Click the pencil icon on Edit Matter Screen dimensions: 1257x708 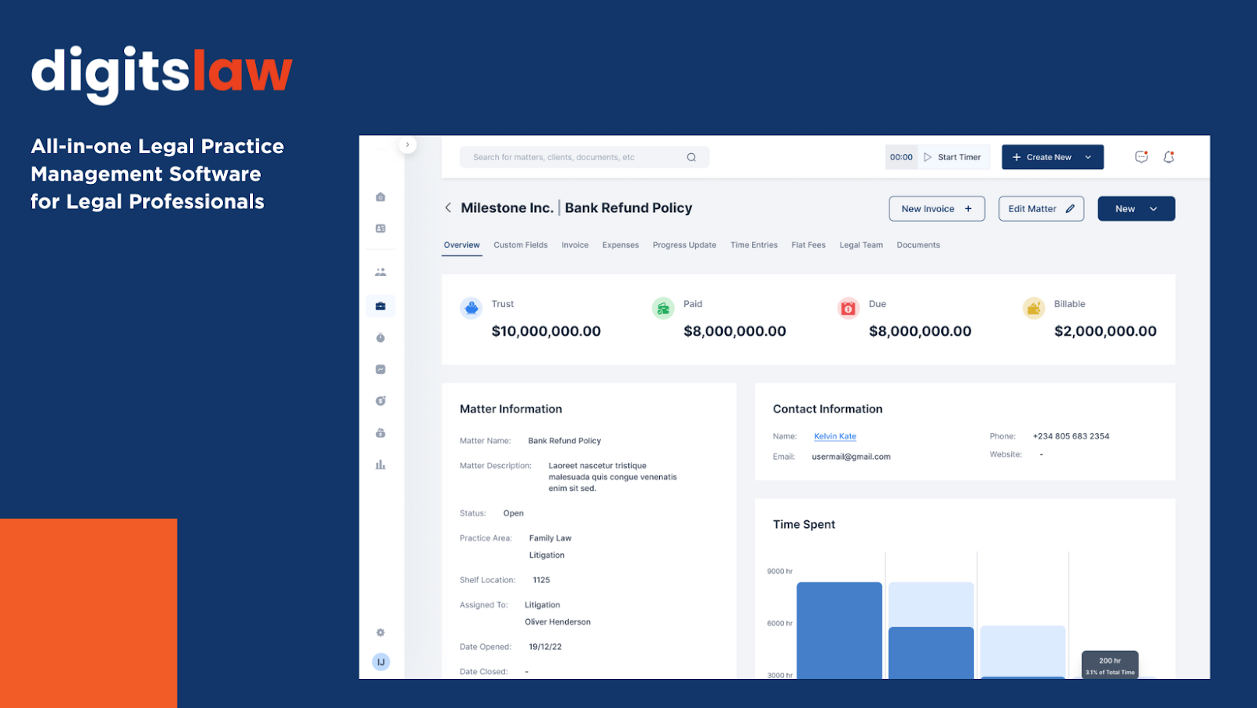1070,209
